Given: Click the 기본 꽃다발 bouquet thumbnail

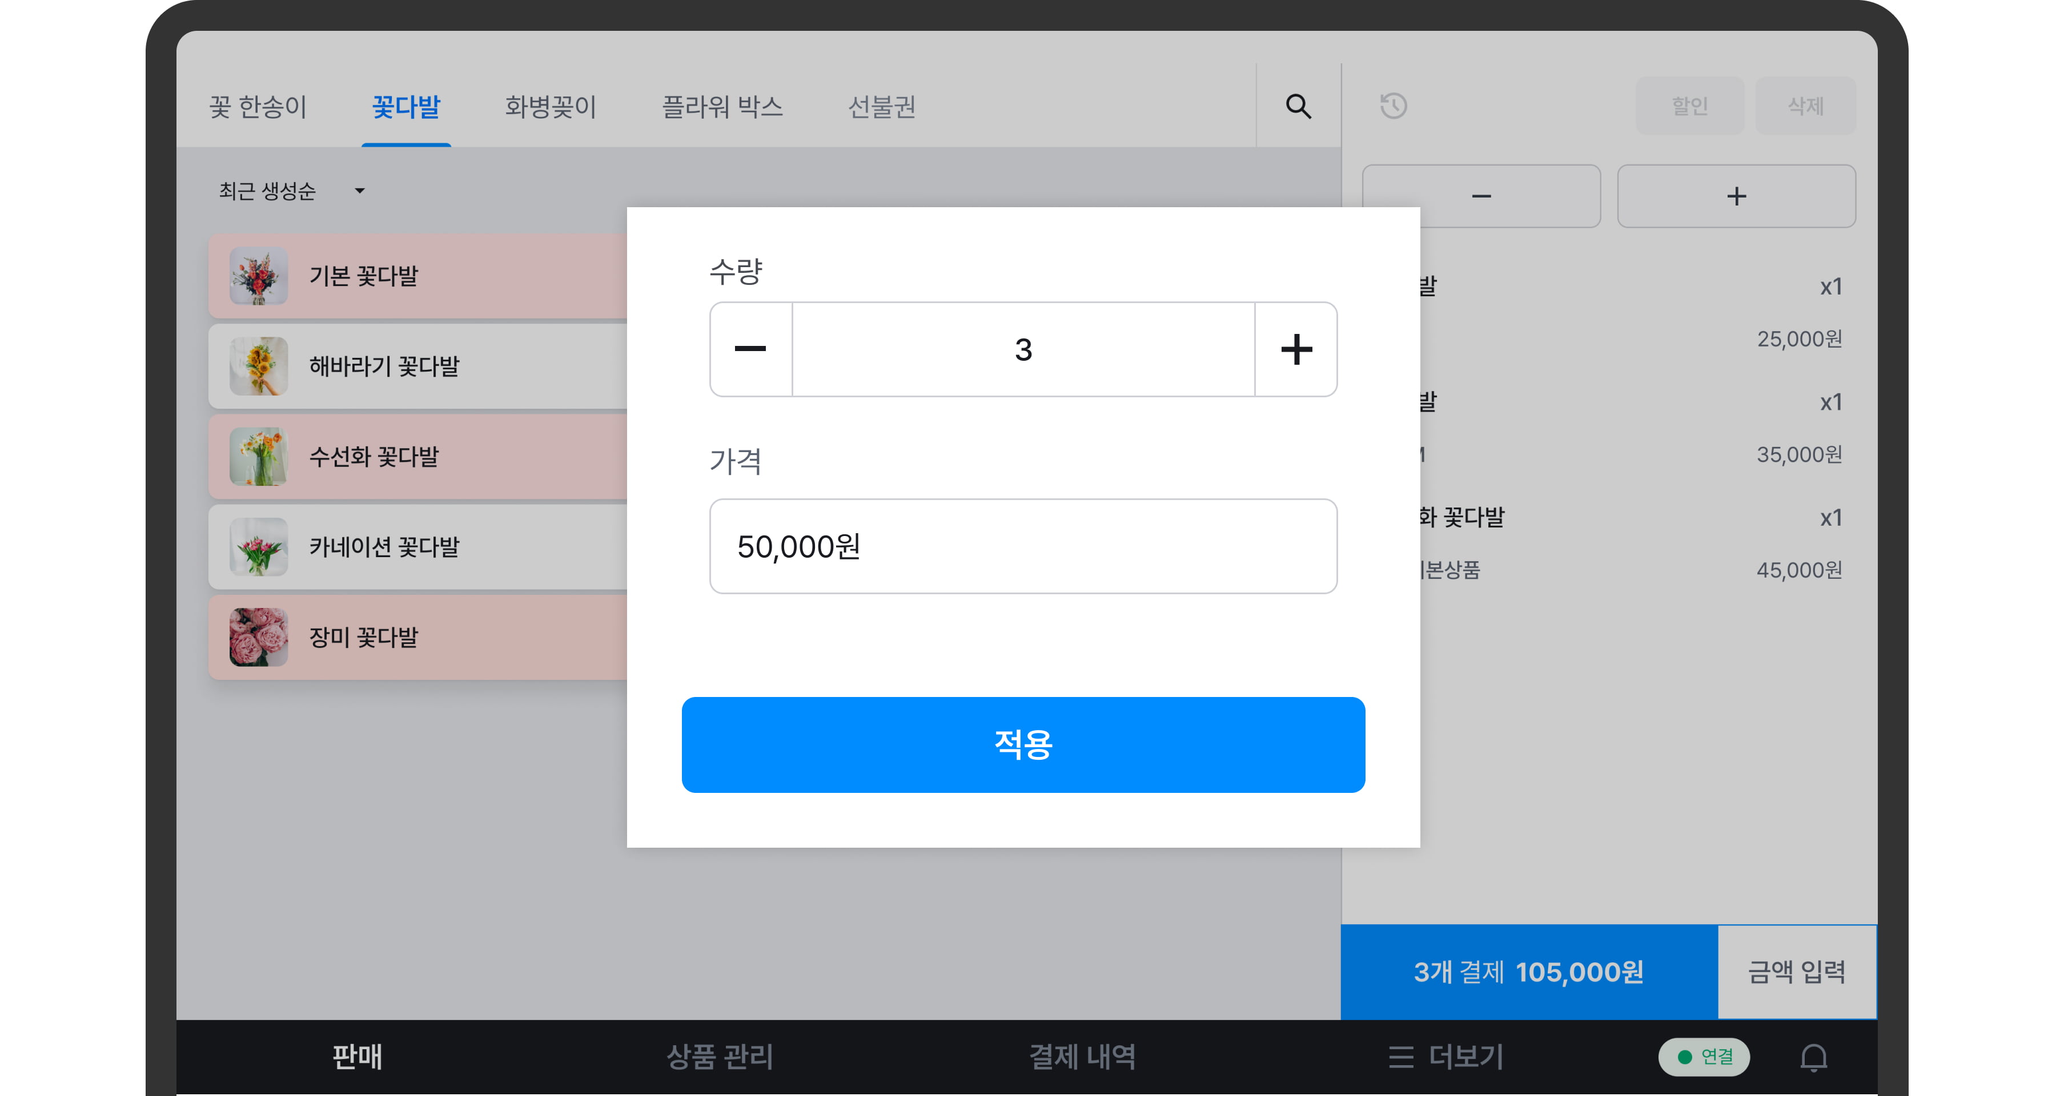Looking at the screenshot, I should 259,276.
